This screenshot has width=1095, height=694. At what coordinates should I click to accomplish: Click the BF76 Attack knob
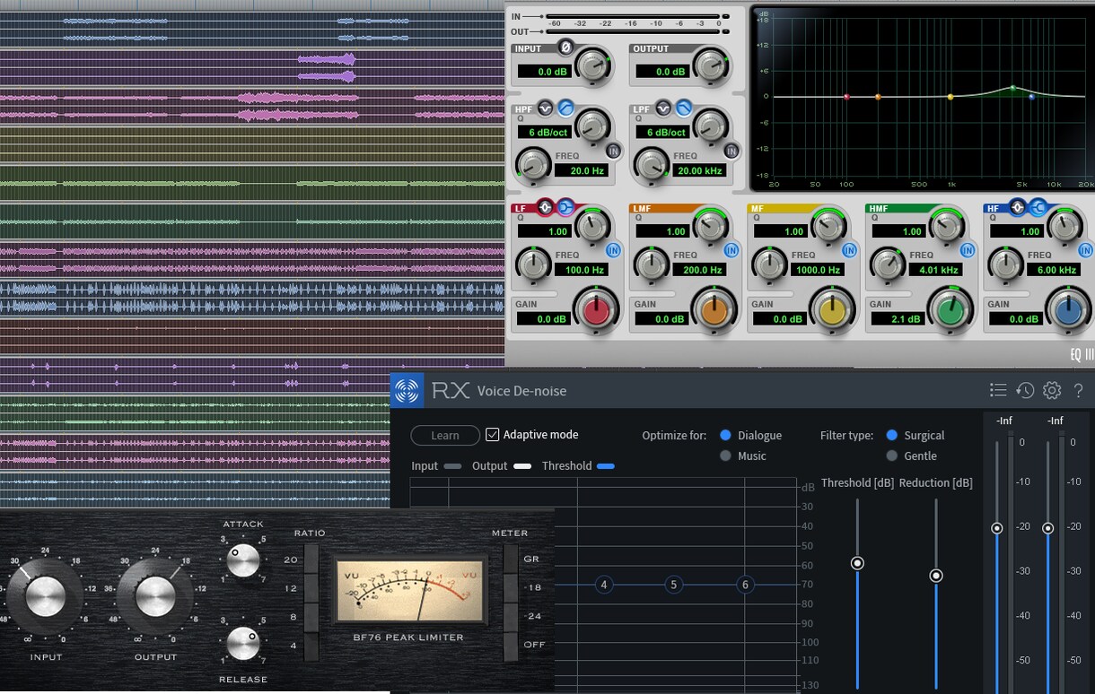242,560
